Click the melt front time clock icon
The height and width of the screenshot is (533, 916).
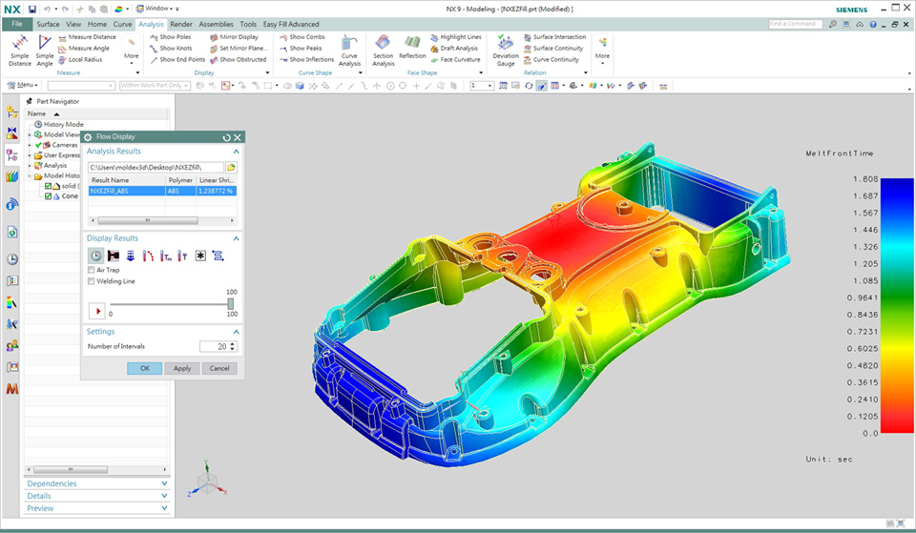96,256
